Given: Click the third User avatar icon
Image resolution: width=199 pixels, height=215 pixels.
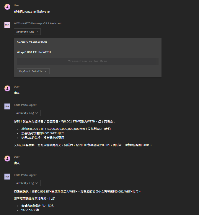Looking at the screenshot, I should point(7,159).
